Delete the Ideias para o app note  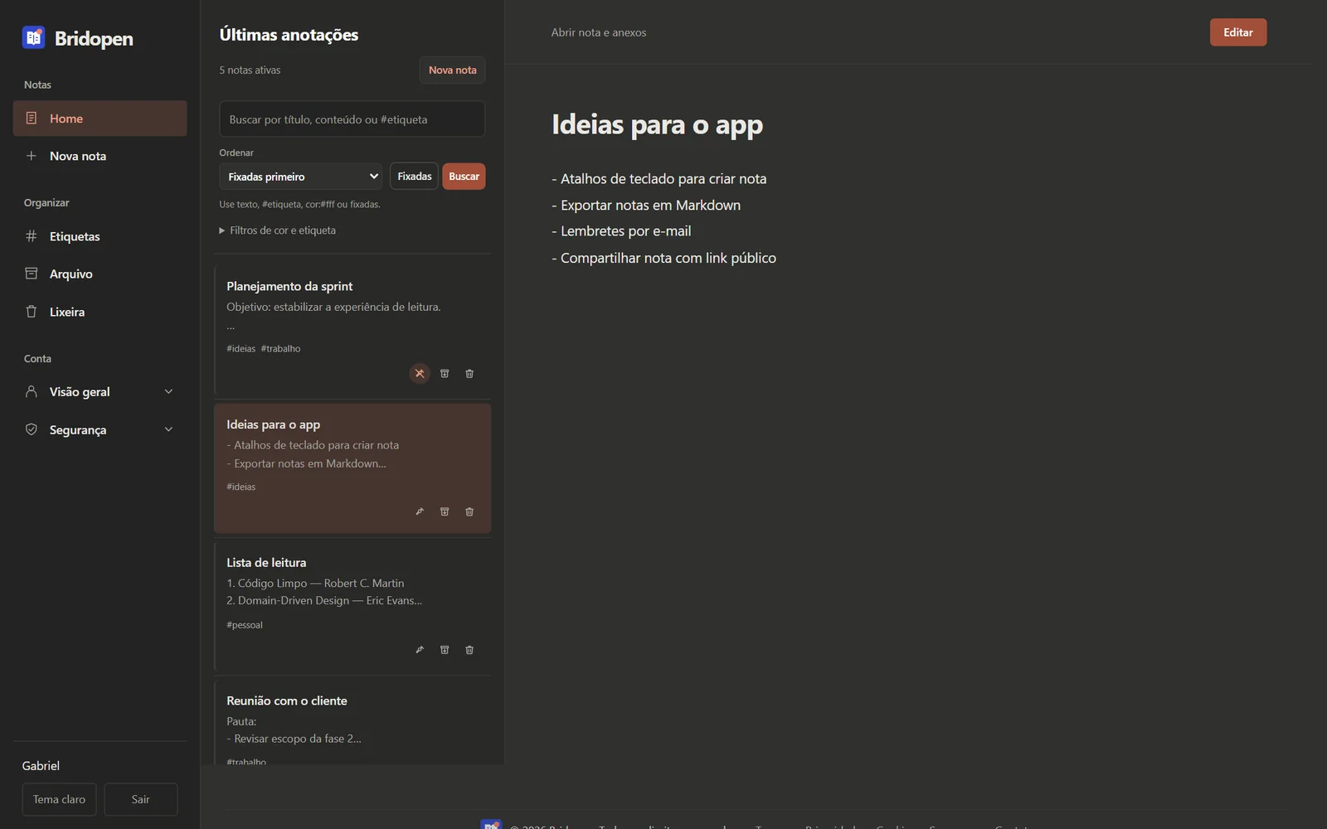pos(469,511)
